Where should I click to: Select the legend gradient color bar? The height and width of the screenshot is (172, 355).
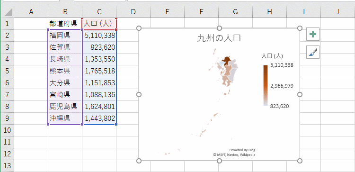[266, 86]
